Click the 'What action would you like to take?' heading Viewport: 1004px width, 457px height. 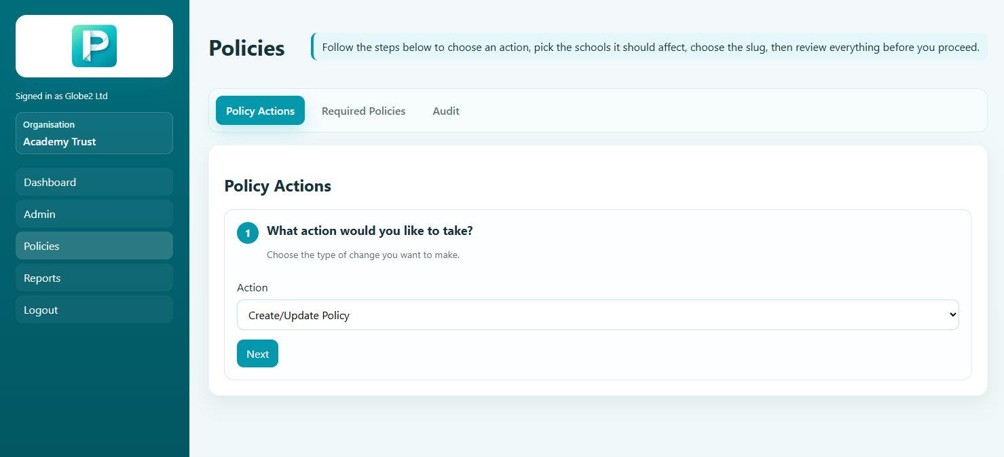pos(369,231)
